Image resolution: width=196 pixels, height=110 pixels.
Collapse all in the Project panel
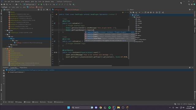44,9
